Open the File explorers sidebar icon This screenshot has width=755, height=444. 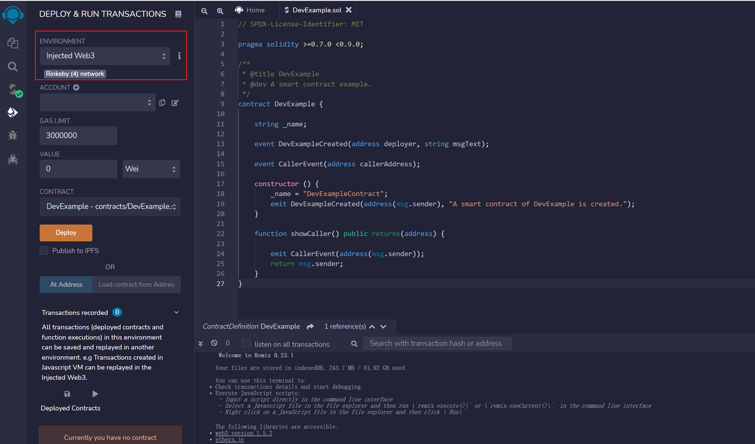tap(12, 42)
